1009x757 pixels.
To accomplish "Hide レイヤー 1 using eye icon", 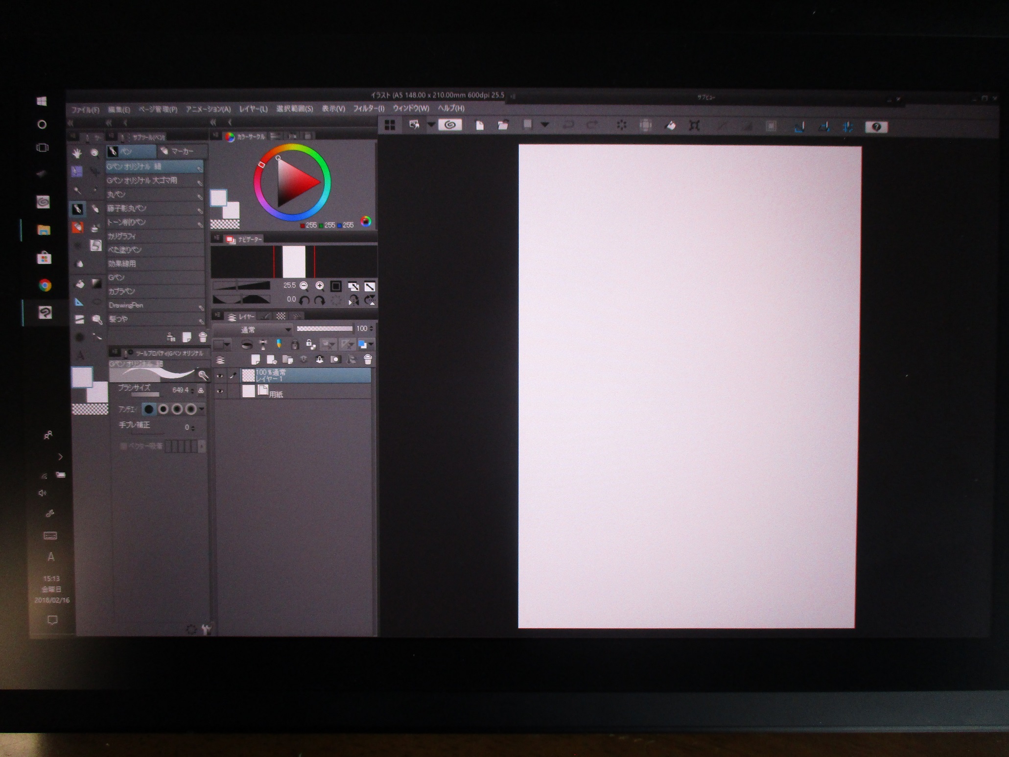I will 220,376.
